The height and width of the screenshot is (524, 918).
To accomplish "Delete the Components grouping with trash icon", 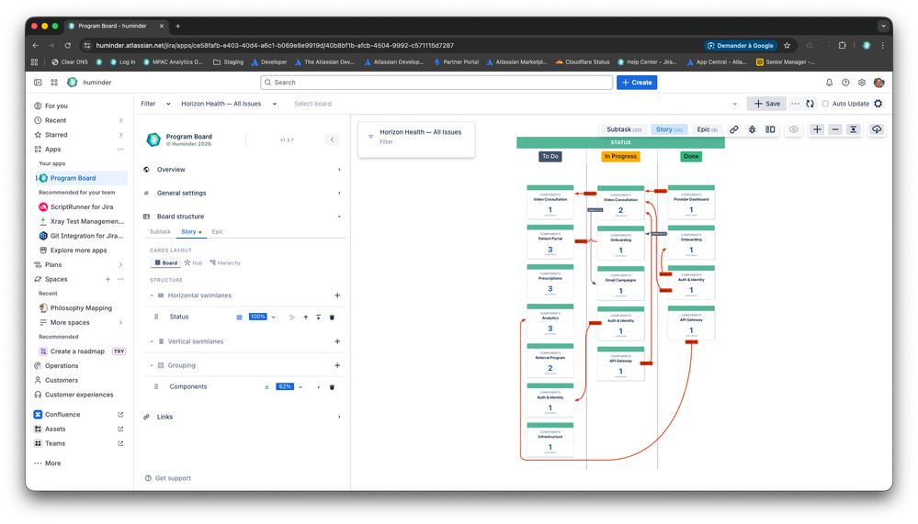I will pyautogui.click(x=332, y=387).
